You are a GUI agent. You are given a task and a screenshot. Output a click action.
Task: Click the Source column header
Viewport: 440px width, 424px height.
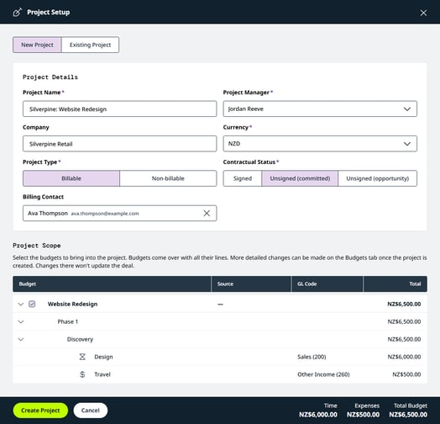[x=251, y=284]
